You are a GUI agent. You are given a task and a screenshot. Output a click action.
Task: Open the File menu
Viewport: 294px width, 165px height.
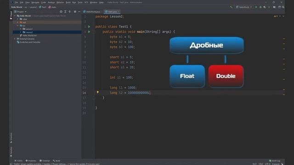[17, 2]
